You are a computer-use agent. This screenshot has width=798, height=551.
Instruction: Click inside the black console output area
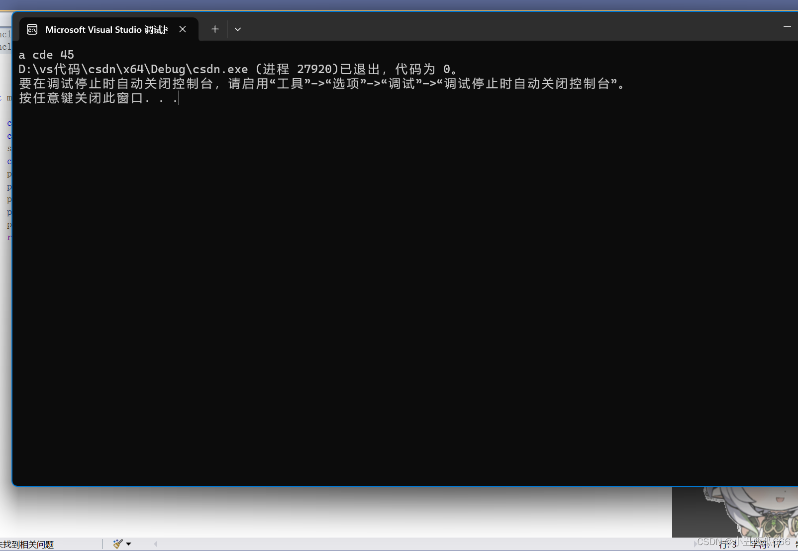[348, 274]
